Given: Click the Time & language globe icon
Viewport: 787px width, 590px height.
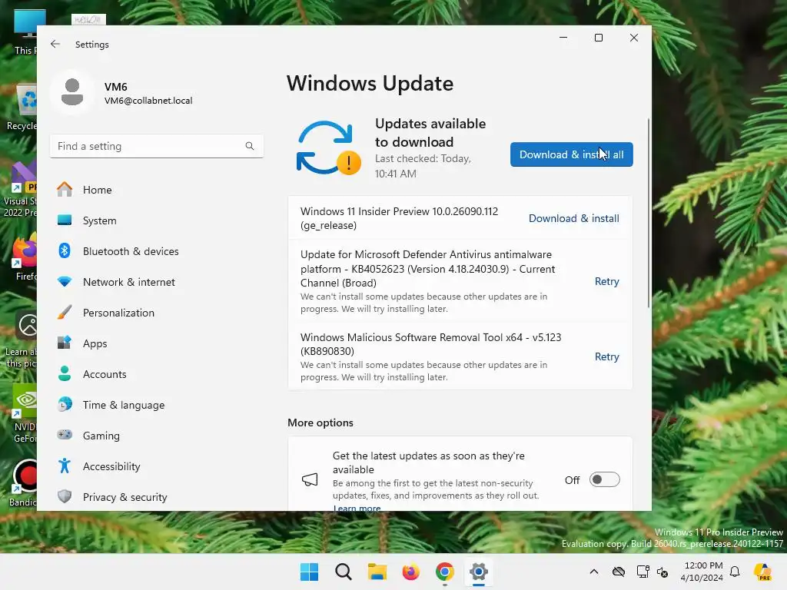Looking at the screenshot, I should pos(65,404).
